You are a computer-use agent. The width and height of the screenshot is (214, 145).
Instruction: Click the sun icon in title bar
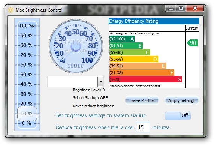point(11,10)
